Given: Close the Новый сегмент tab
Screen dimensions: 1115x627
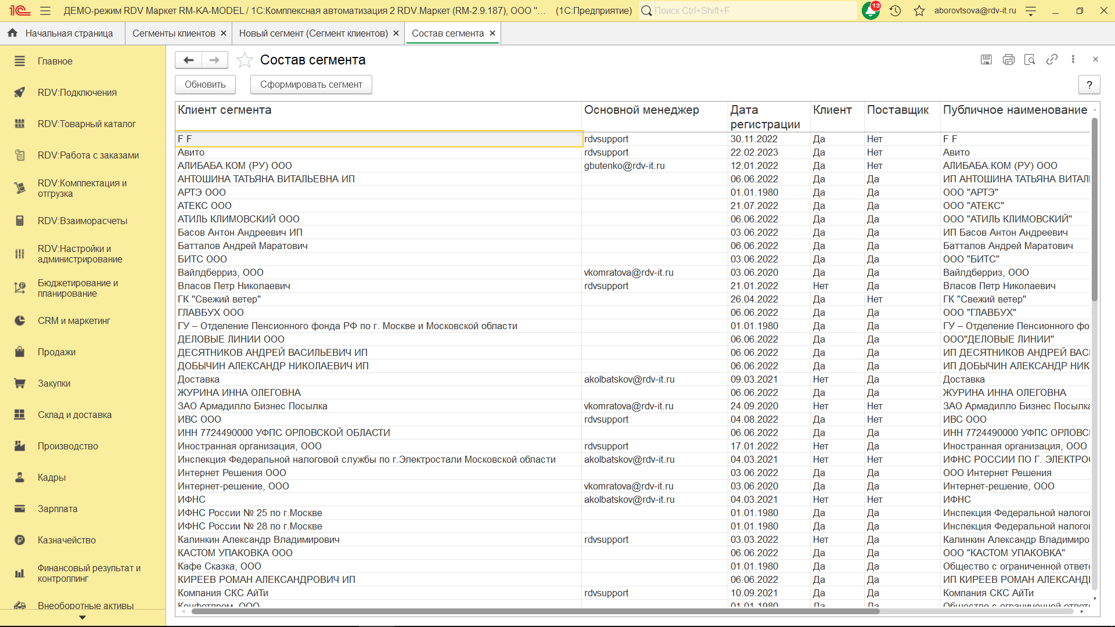Looking at the screenshot, I should click(396, 33).
